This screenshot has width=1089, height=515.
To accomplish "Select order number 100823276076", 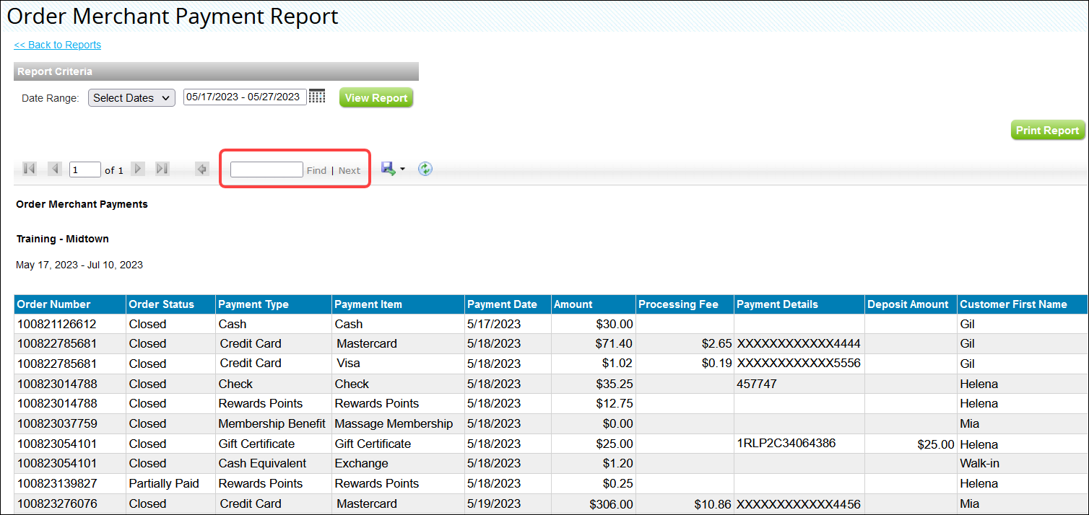I will [57, 504].
